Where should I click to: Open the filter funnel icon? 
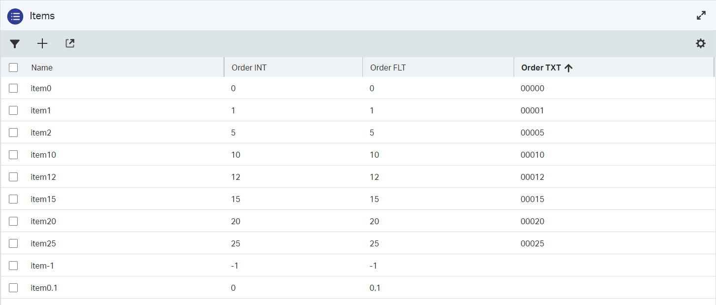tap(15, 44)
